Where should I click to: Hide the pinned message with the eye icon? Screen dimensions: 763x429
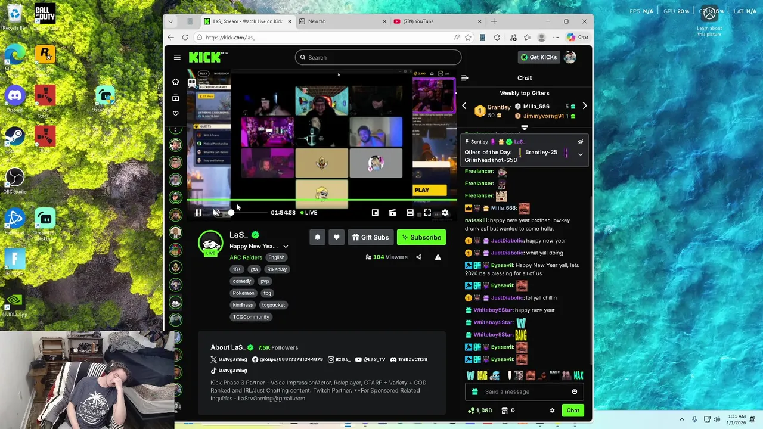[x=580, y=142]
